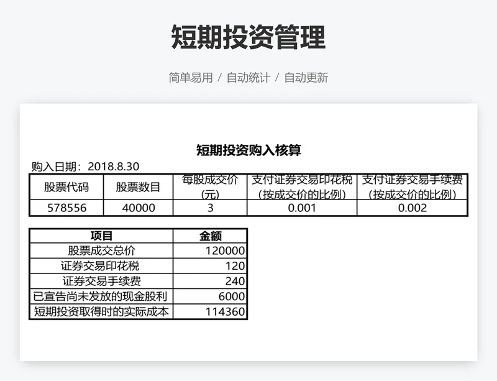Click the amount cell 120000

pos(210,250)
